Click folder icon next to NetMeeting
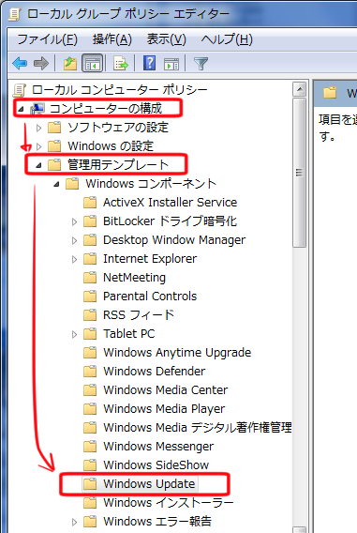The width and height of the screenshot is (357, 533). point(90,278)
